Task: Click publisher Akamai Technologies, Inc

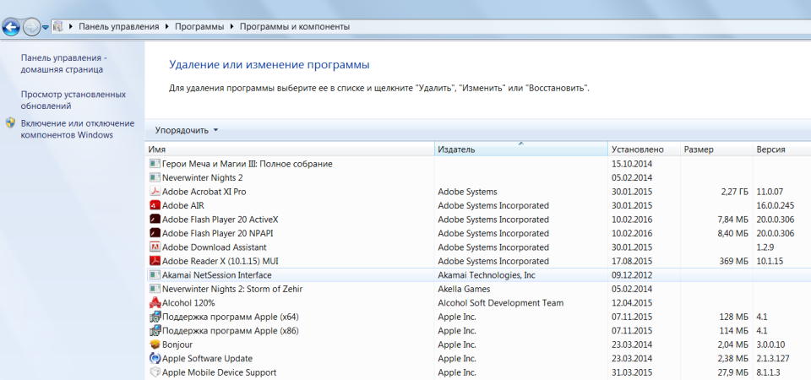Action: 487,275
